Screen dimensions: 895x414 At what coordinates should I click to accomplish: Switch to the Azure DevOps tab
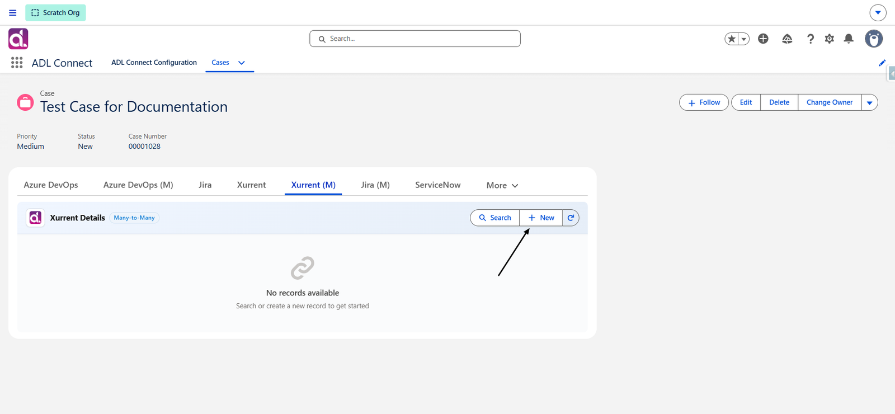(x=51, y=185)
